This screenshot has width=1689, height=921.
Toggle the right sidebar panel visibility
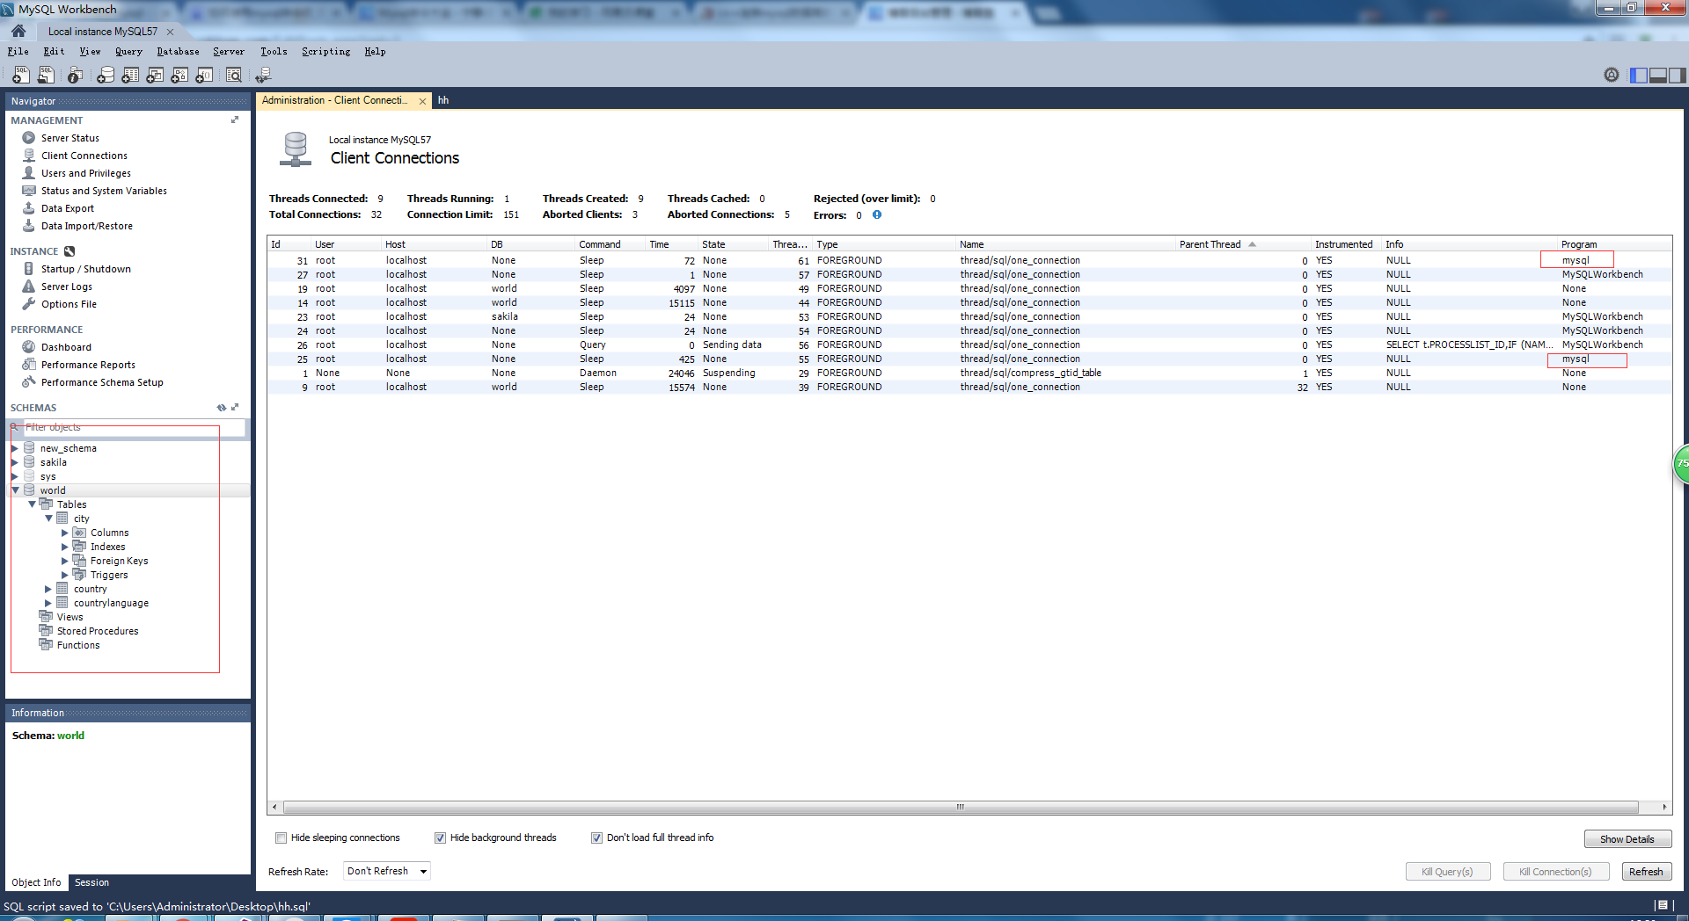pos(1678,76)
